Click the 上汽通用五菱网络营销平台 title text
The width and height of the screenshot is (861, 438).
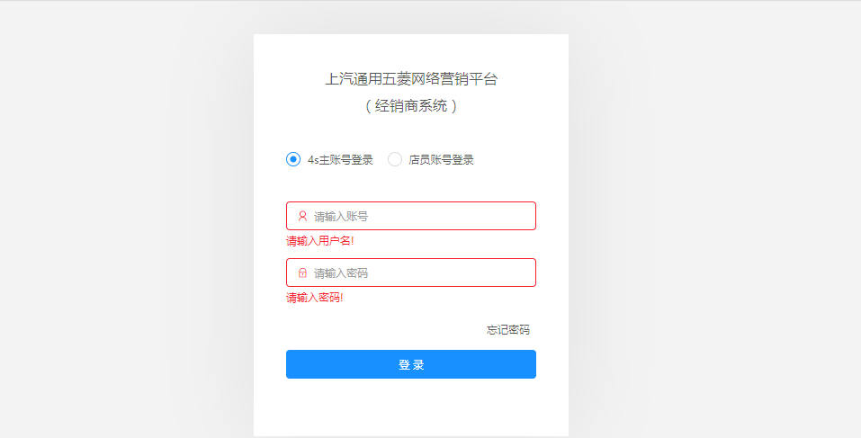pyautogui.click(x=411, y=79)
